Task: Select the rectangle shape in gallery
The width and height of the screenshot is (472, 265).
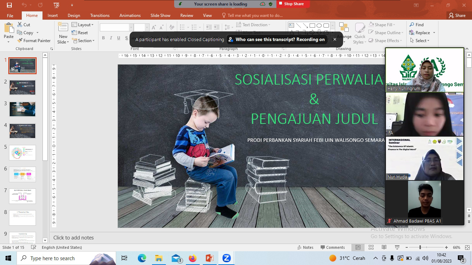Action: (x=312, y=26)
